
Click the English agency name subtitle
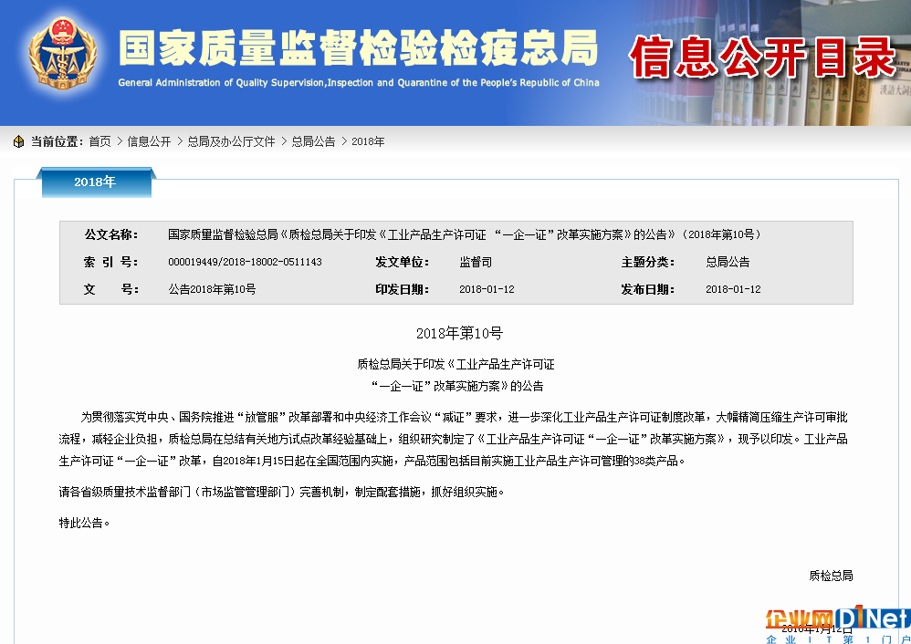(359, 82)
